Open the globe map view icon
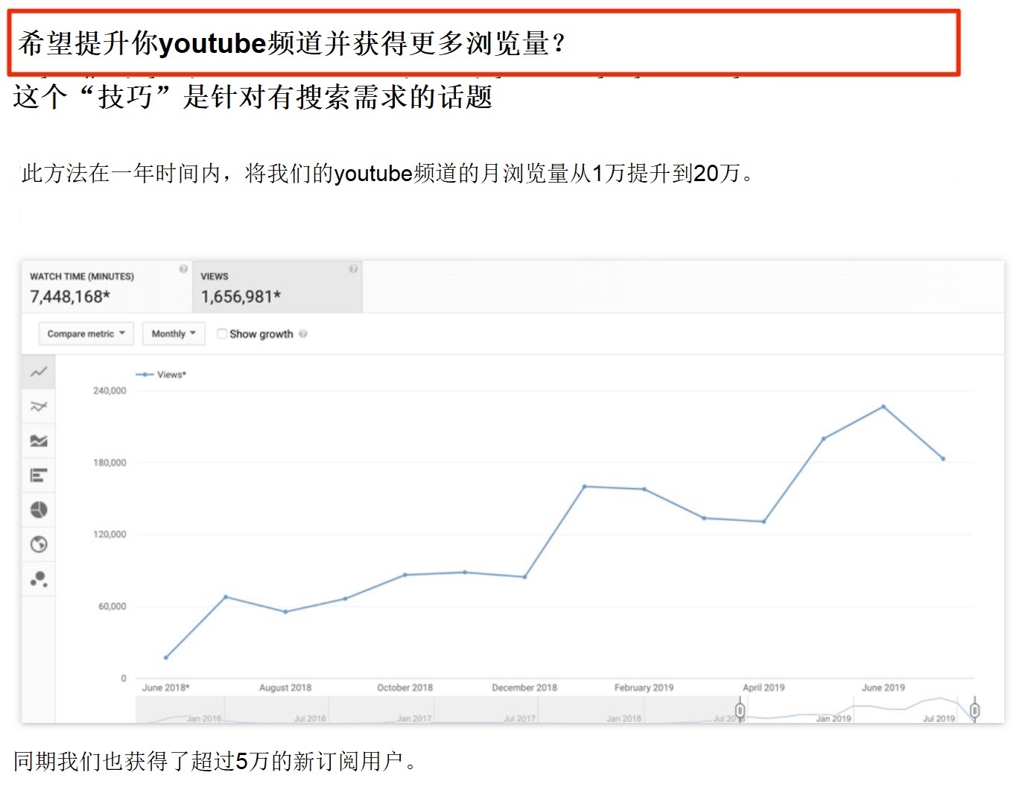Screen dimensions: 1034x796 pyautogui.click(x=39, y=544)
